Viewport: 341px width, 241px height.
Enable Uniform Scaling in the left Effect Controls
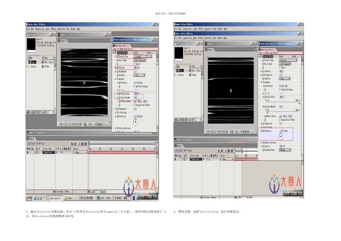[135, 86]
